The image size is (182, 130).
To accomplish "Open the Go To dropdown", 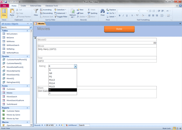I will [111, 13].
